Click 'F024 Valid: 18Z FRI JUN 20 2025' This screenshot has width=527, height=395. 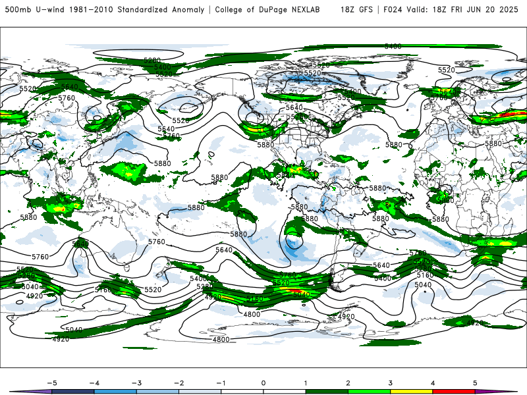(x=451, y=9)
